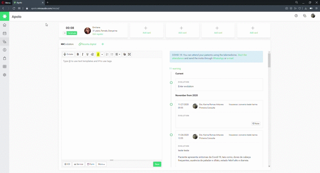This screenshot has width=320, height=173.
Task: Open the browser easy setup icon
Action: [x=316, y=8]
